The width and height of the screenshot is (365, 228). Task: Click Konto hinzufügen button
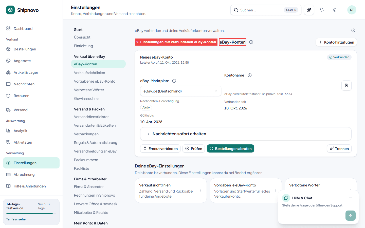(x=336, y=42)
